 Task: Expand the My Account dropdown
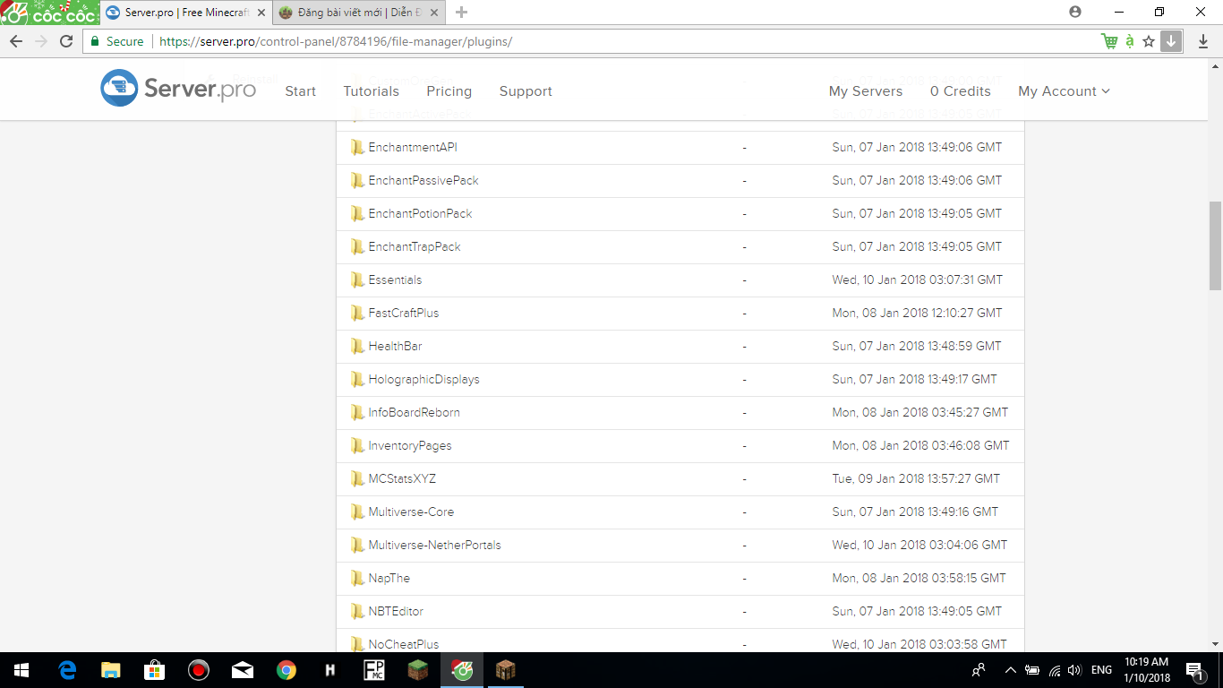click(x=1064, y=91)
